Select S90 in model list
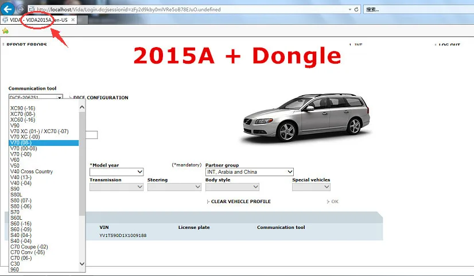The image size is (474, 276). tap(44, 189)
